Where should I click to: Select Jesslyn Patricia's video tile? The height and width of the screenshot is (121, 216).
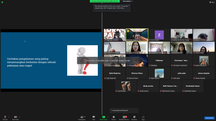(x=204, y=35)
